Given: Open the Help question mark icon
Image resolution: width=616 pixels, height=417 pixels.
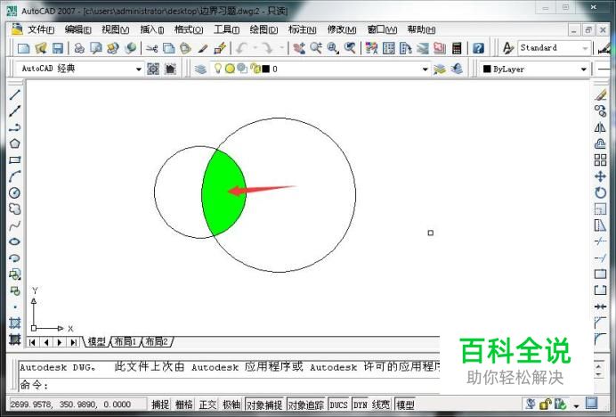Looking at the screenshot, I should (x=478, y=48).
